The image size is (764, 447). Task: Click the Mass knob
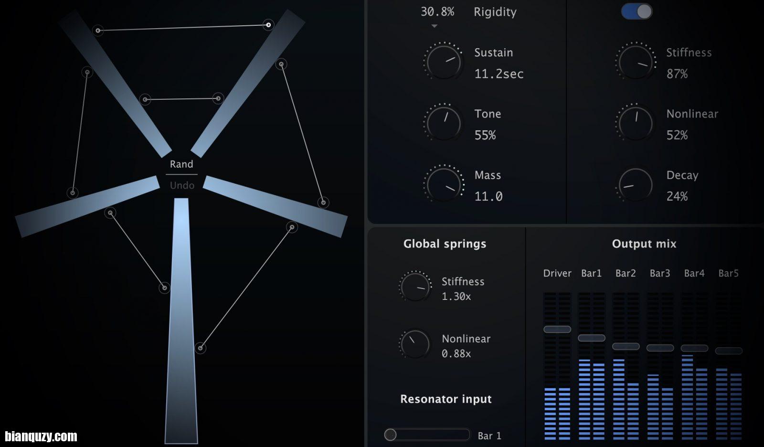tap(444, 184)
